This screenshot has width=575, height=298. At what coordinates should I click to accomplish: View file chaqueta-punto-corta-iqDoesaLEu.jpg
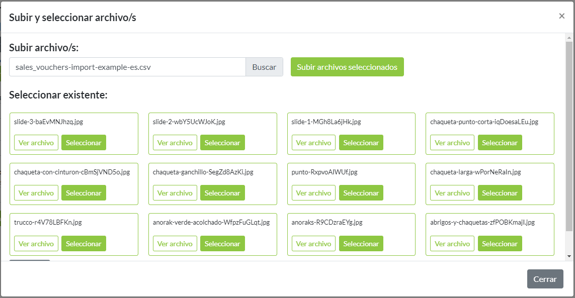pos(452,143)
